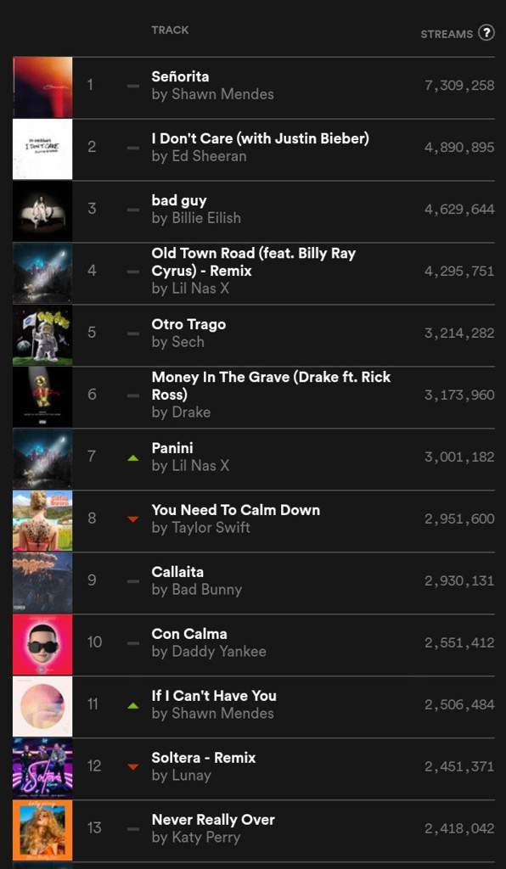Open the track Money In The Grave
Screen dimensions: 506x869
(271, 385)
